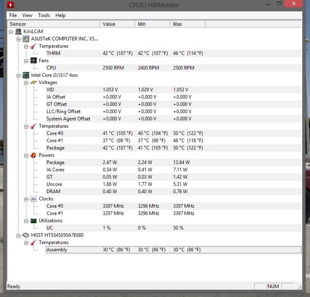Viewport: 310px width, 297px height.
Task: Open the View menu
Action: tap(27, 15)
